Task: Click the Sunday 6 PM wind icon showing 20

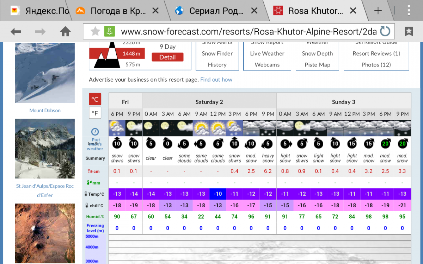Action: [x=386, y=143]
